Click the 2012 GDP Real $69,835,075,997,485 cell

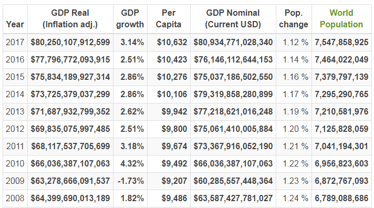(x=70, y=129)
